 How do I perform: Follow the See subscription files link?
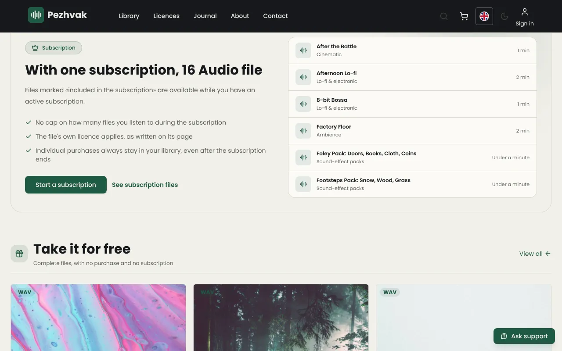(x=145, y=185)
